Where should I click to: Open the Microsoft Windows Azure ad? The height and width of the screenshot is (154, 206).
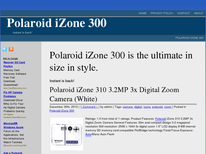point(13,125)
